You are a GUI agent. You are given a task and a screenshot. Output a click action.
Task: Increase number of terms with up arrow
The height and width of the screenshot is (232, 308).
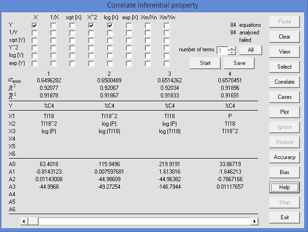point(232,48)
